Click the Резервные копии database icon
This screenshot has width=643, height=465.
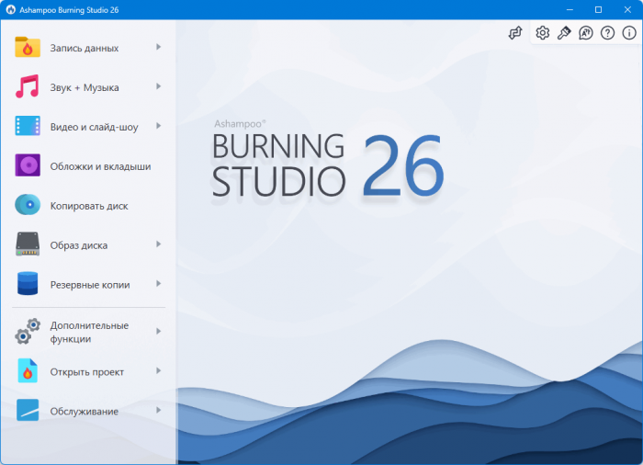click(28, 284)
